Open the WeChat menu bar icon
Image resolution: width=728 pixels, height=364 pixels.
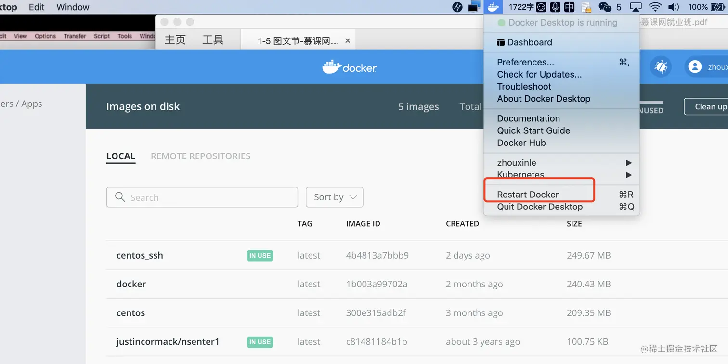(605, 7)
